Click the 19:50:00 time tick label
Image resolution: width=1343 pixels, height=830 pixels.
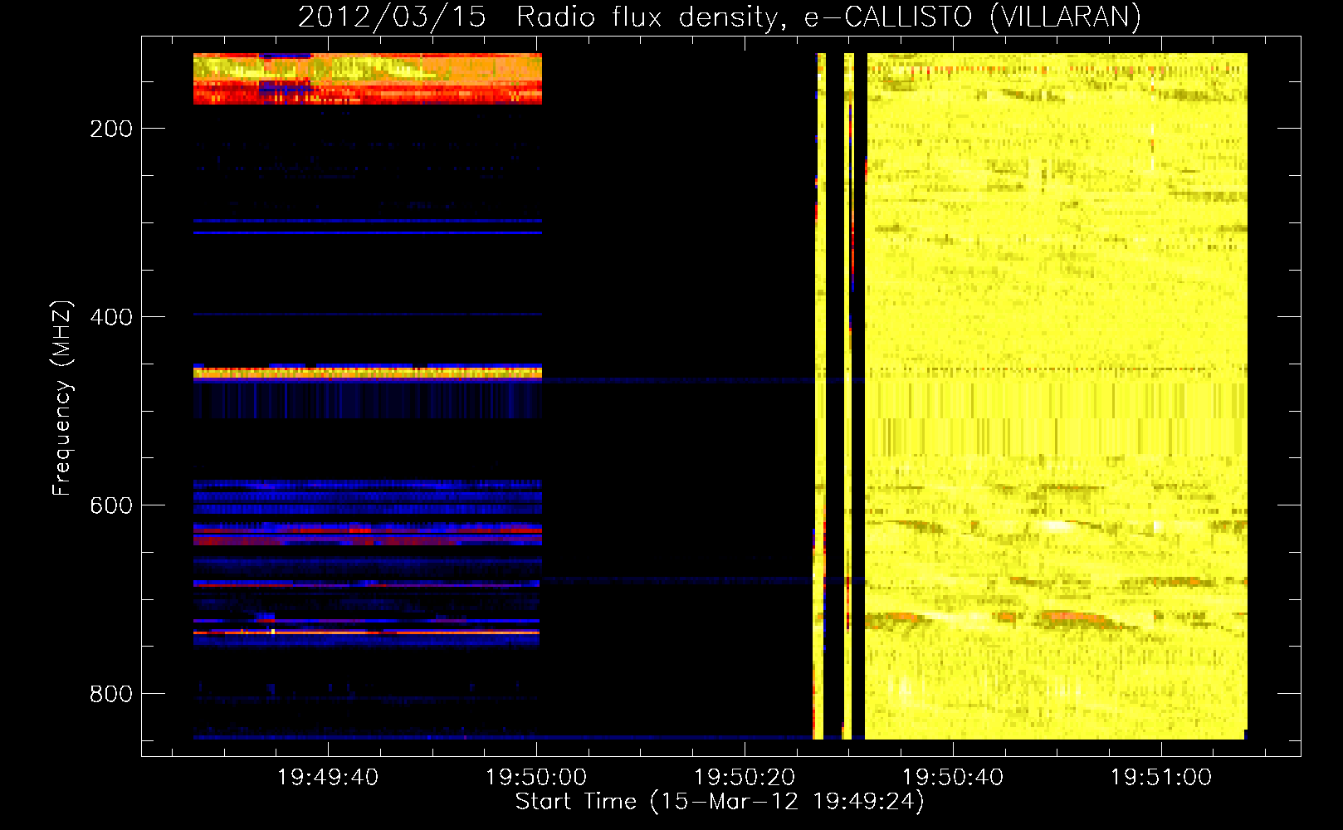(536, 778)
